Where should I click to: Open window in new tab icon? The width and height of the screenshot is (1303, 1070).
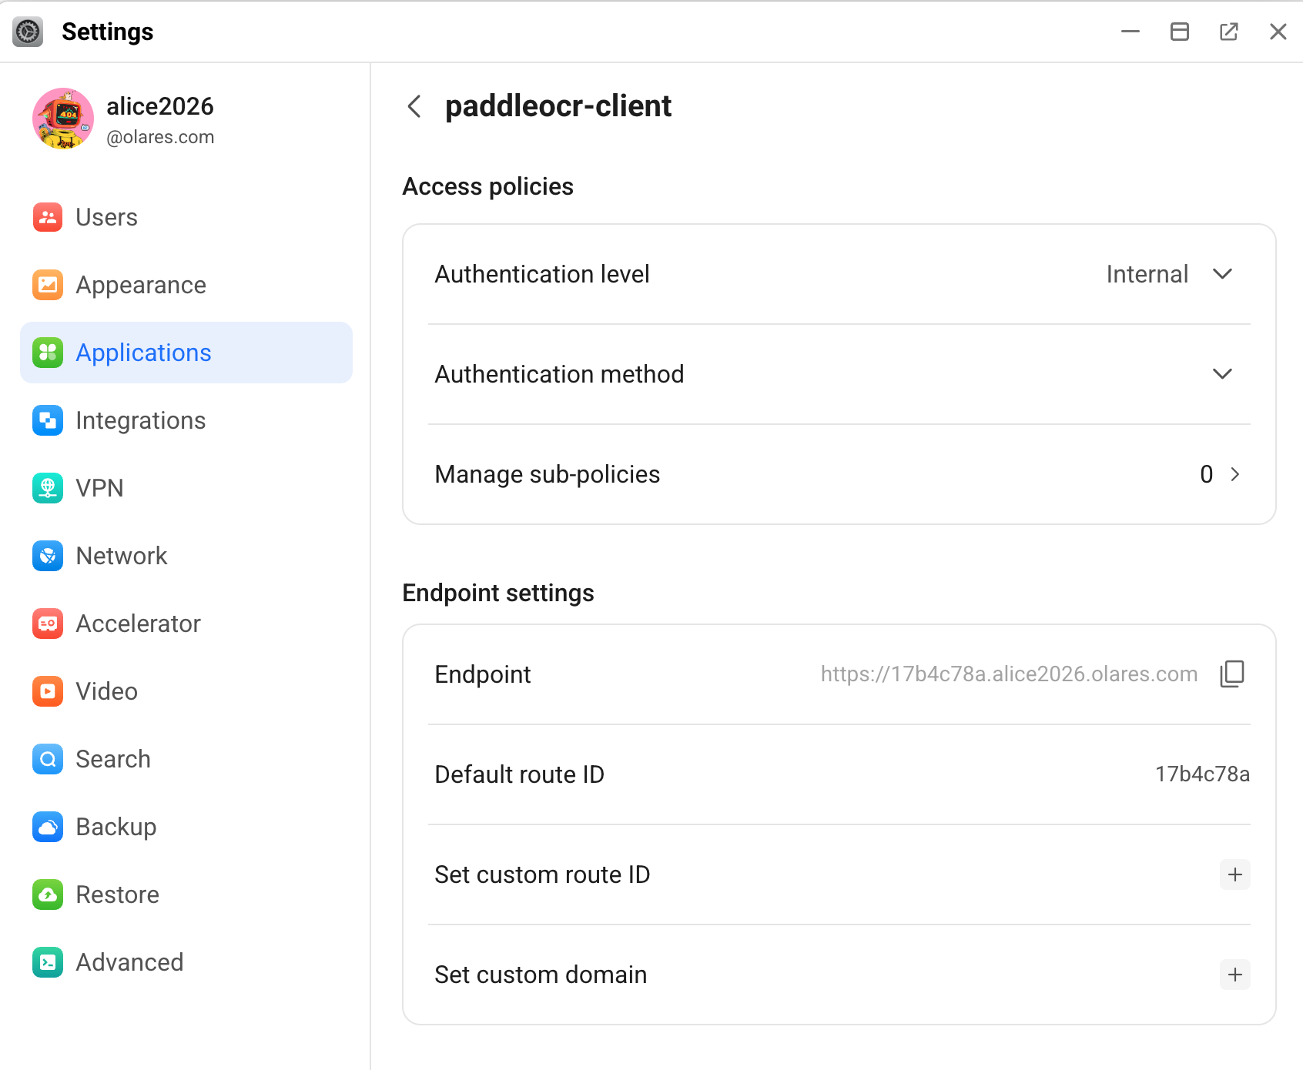coord(1229,32)
